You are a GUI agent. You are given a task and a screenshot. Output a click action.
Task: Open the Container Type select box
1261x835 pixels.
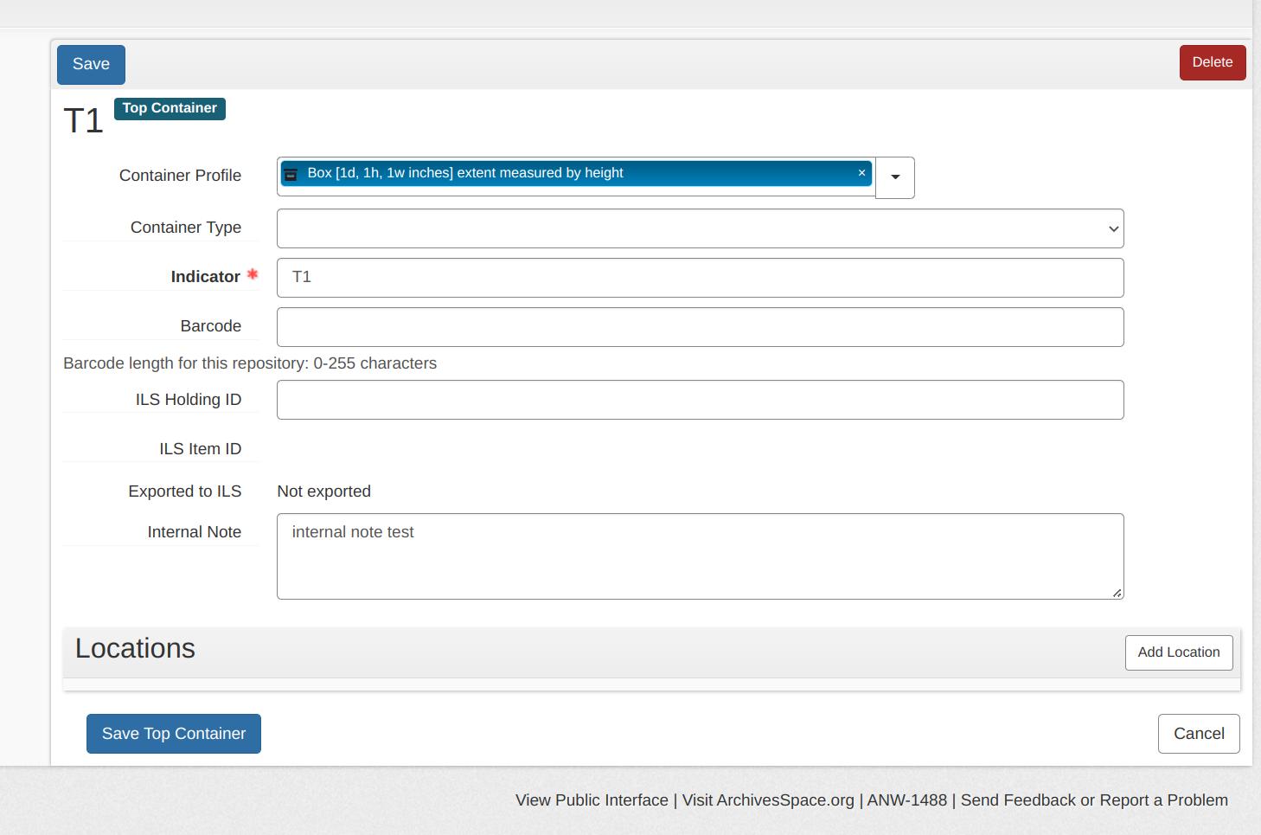tap(700, 228)
